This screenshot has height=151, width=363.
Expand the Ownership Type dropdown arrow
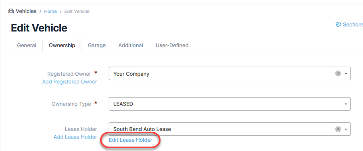(346, 104)
